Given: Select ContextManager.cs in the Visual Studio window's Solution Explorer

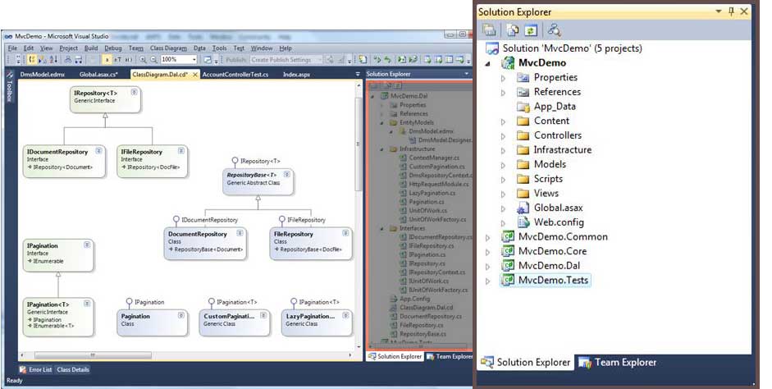Looking at the screenshot, I should pyautogui.click(x=434, y=158).
